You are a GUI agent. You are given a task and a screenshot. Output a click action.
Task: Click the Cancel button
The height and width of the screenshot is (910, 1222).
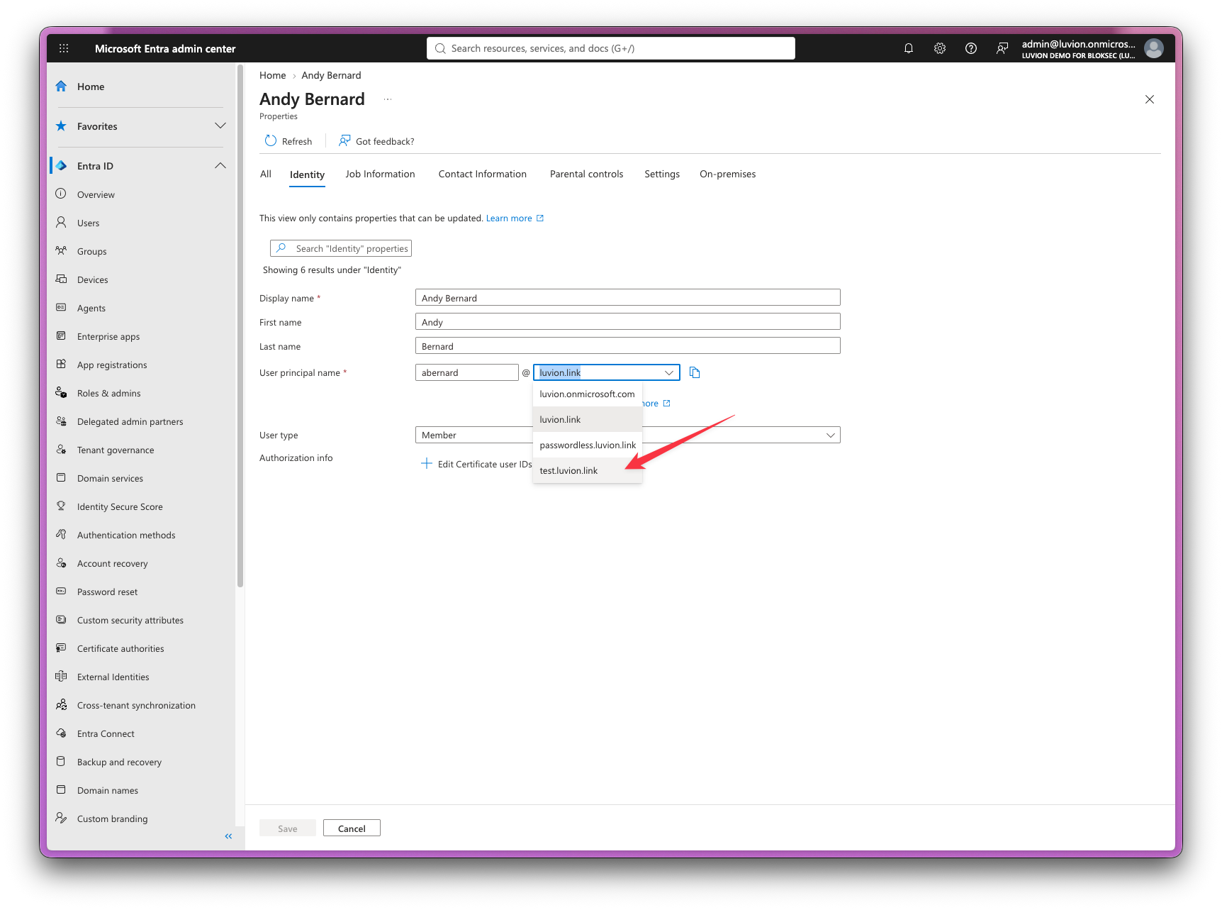[352, 828]
